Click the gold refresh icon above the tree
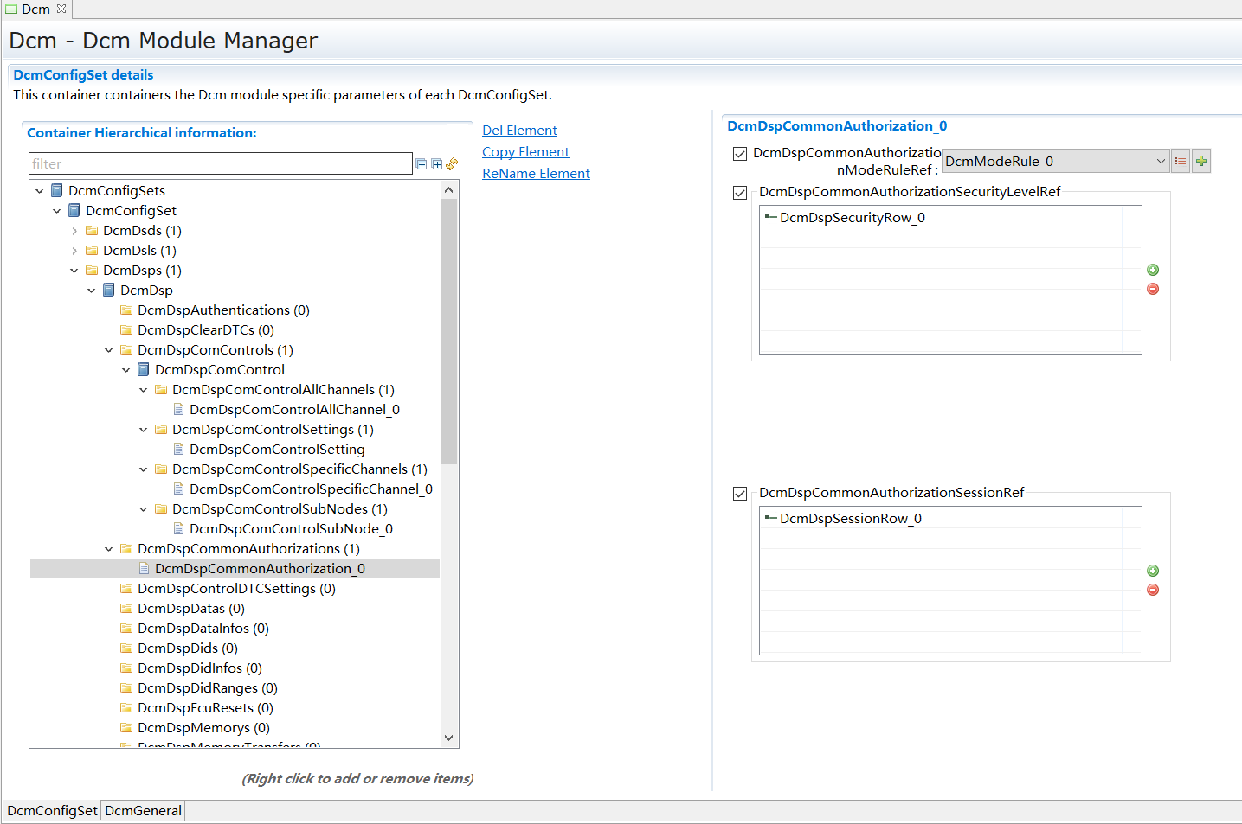Screen dimensions: 1242x824 [x=451, y=163]
